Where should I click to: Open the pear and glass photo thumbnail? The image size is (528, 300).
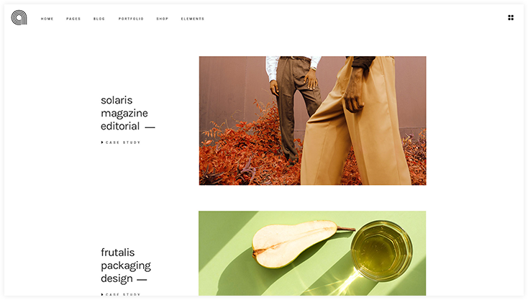click(x=312, y=253)
